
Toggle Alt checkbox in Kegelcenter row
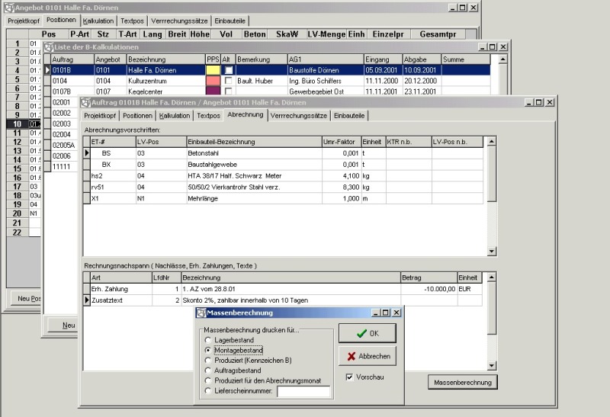point(229,91)
